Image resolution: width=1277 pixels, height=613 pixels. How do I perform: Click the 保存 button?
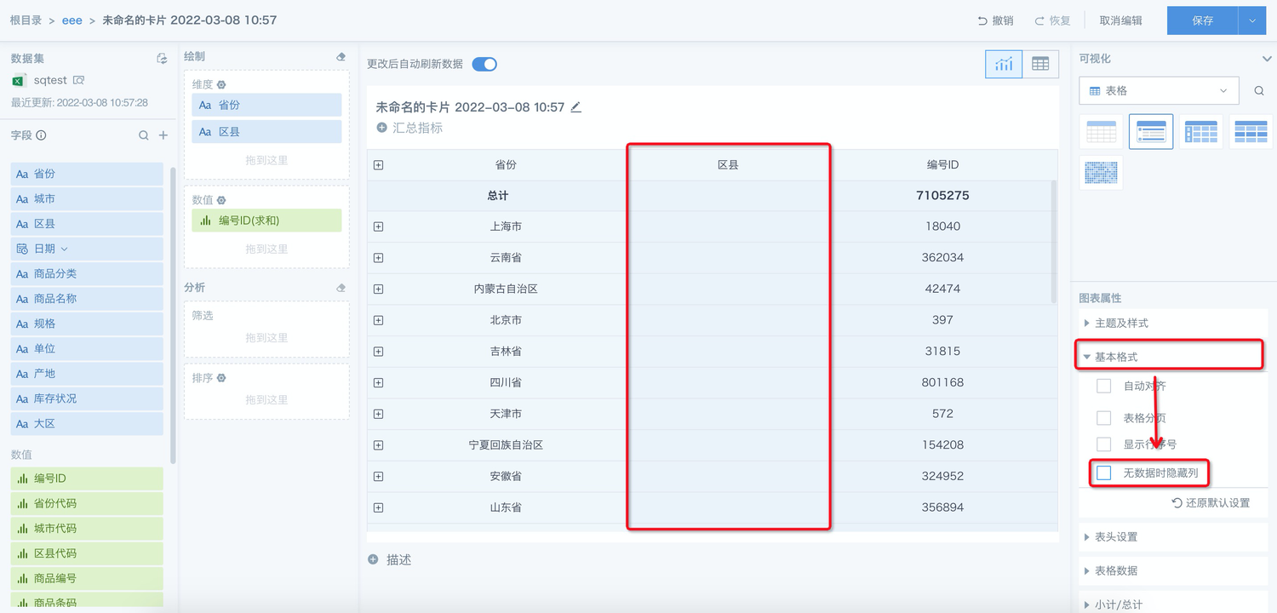coord(1202,20)
